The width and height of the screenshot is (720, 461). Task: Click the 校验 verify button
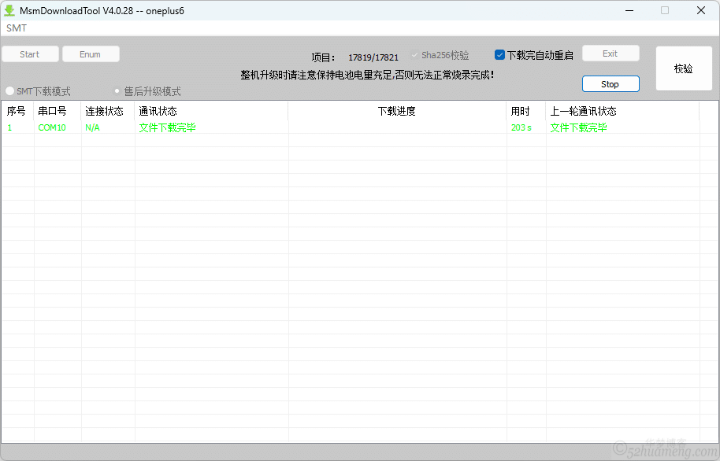click(684, 68)
